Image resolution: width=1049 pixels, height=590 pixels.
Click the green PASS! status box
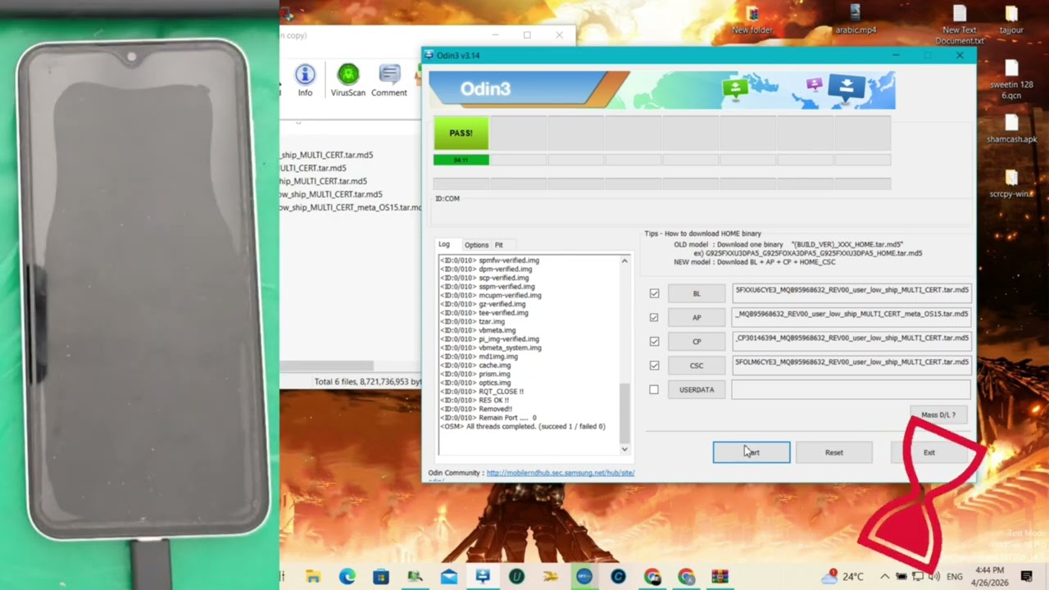point(461,133)
